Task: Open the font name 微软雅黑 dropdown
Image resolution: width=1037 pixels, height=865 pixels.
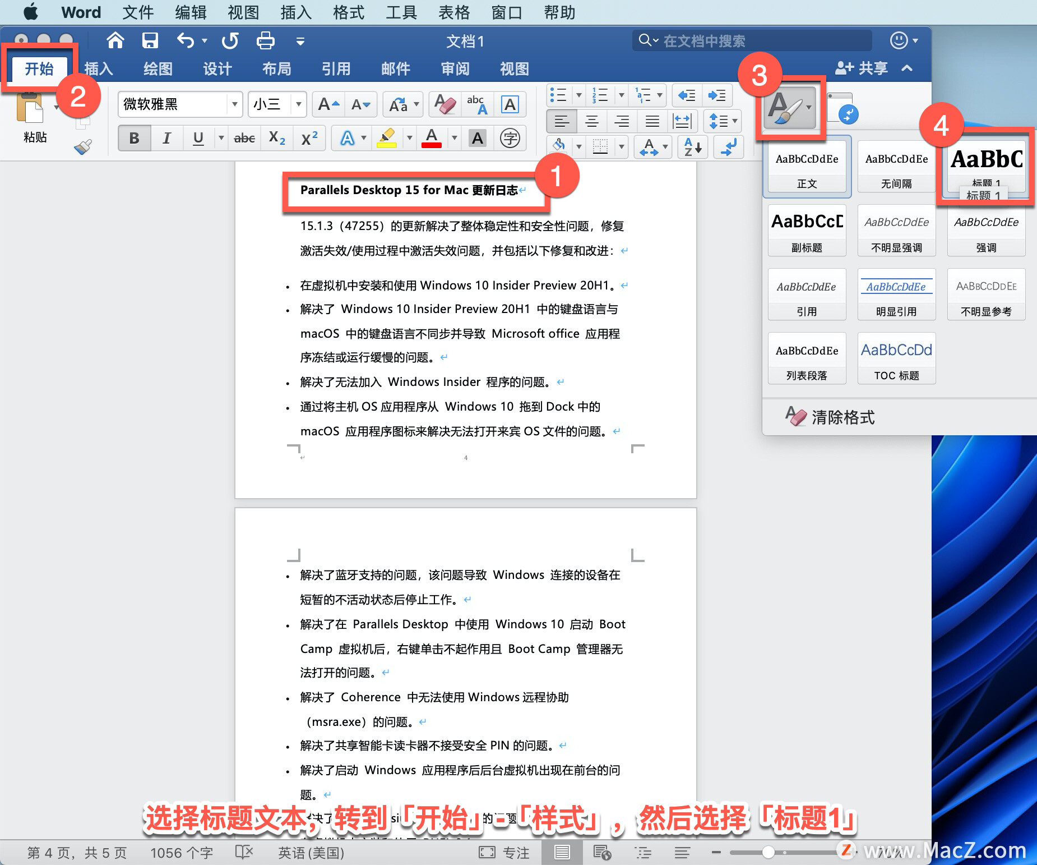Action: pos(234,104)
